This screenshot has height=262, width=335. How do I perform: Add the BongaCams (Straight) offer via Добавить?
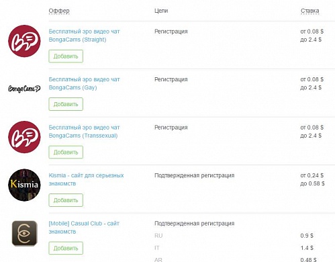66,56
